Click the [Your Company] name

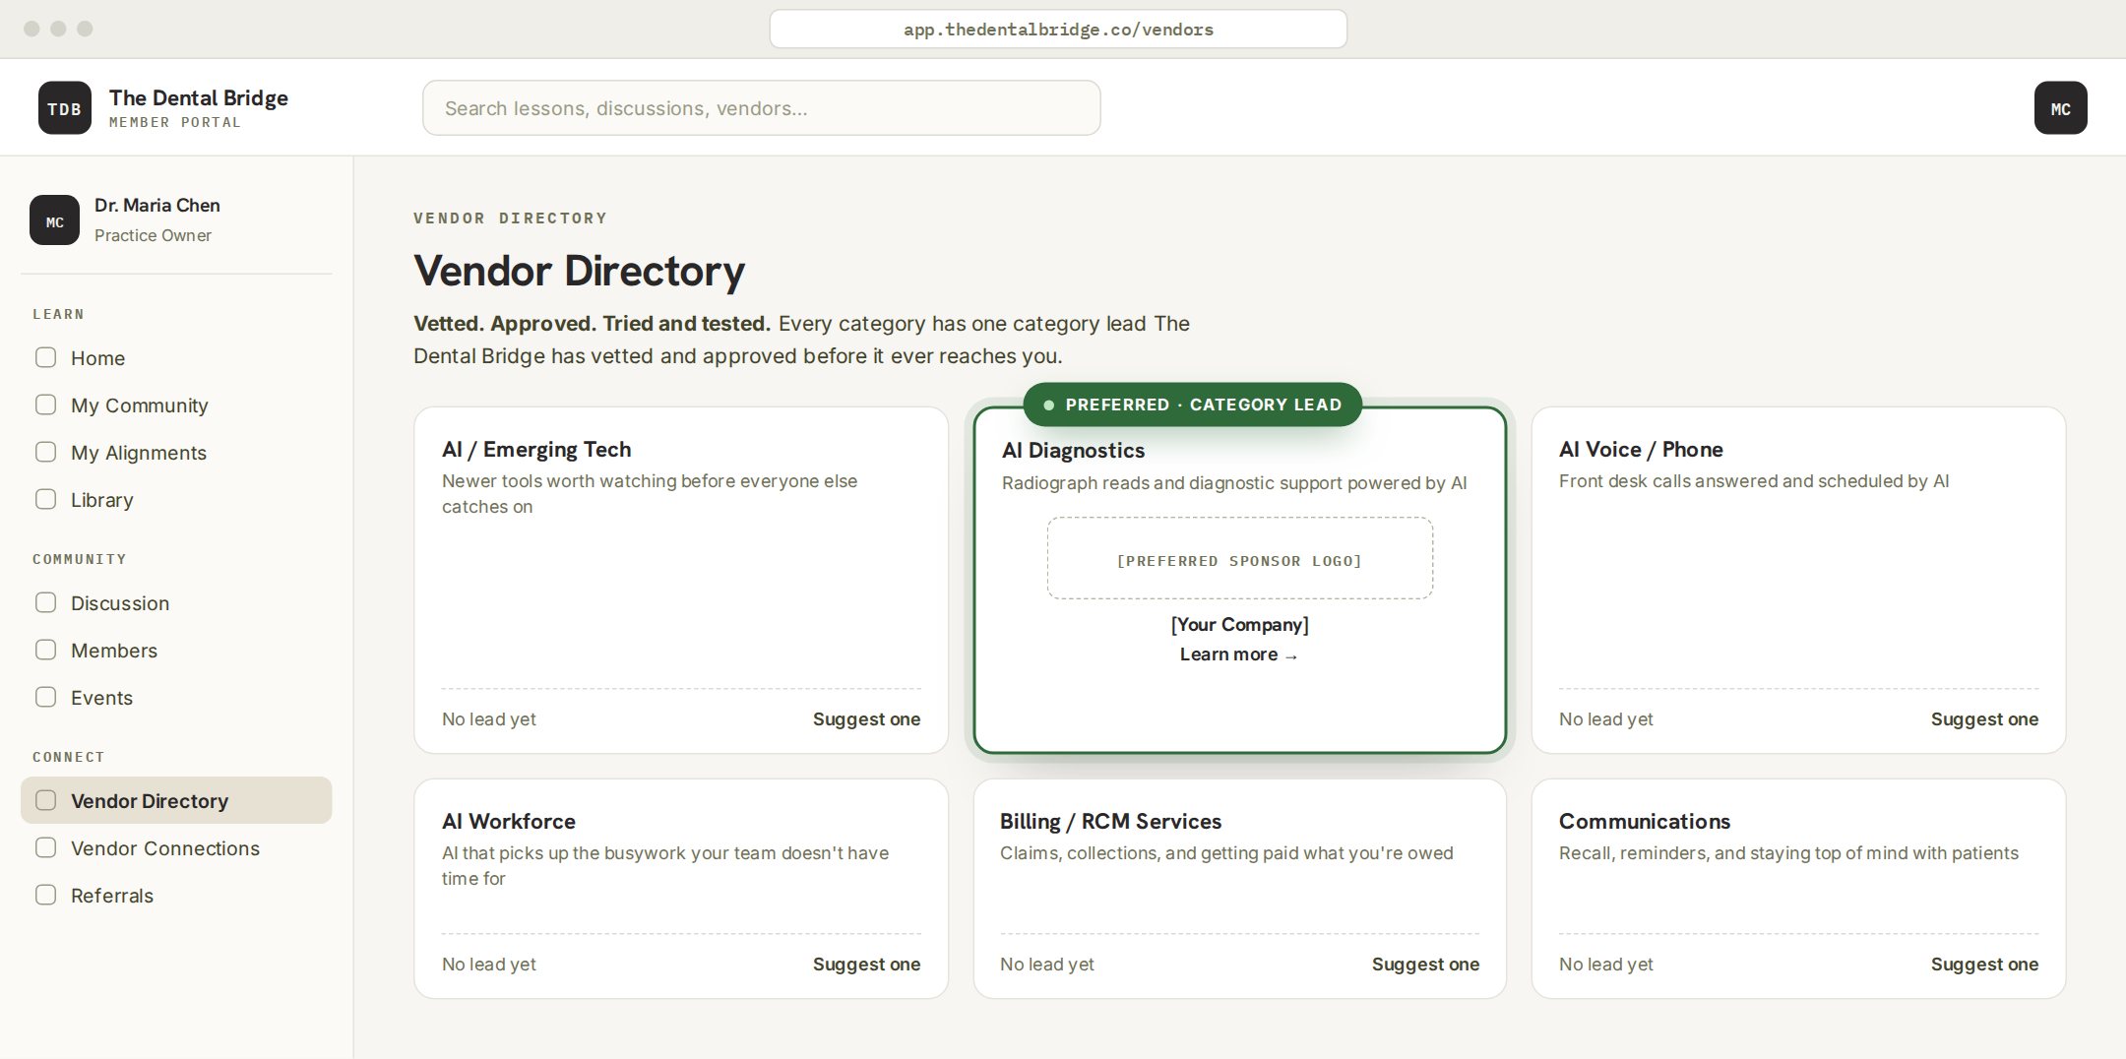tap(1239, 625)
